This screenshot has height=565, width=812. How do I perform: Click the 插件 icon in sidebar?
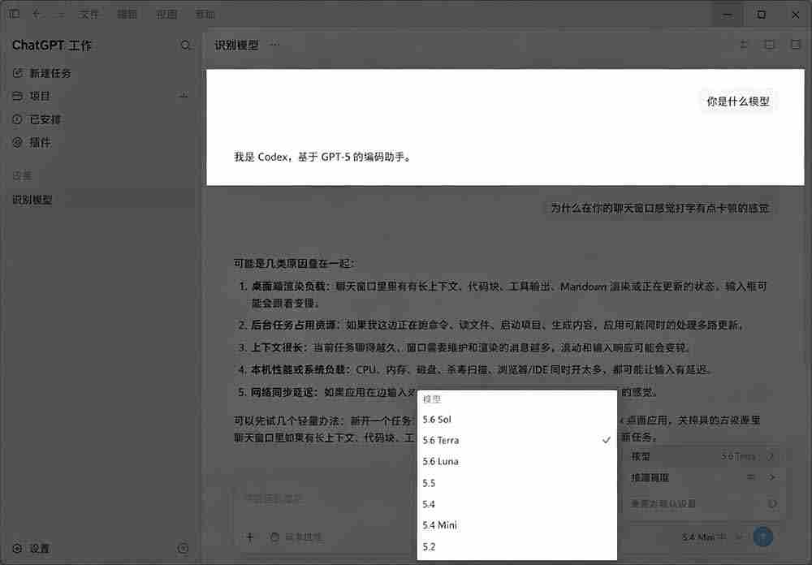[17, 142]
